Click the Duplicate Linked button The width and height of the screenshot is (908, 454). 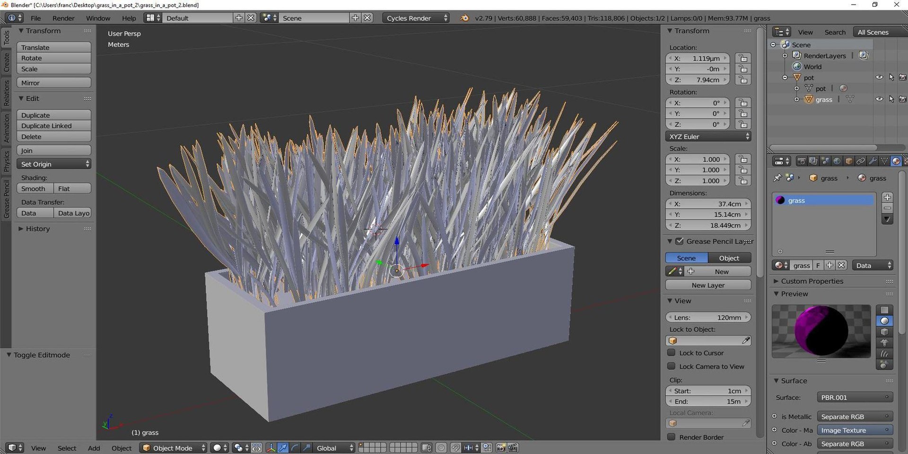click(53, 126)
